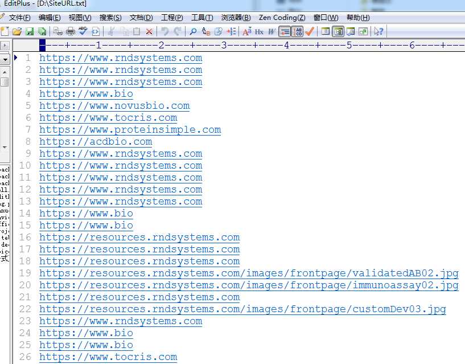Viewport: 465px width, 364px height.
Task: Click the Cut scissors icon
Action: 111,31
